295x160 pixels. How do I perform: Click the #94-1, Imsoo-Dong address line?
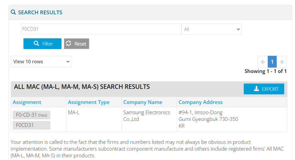click(x=200, y=112)
